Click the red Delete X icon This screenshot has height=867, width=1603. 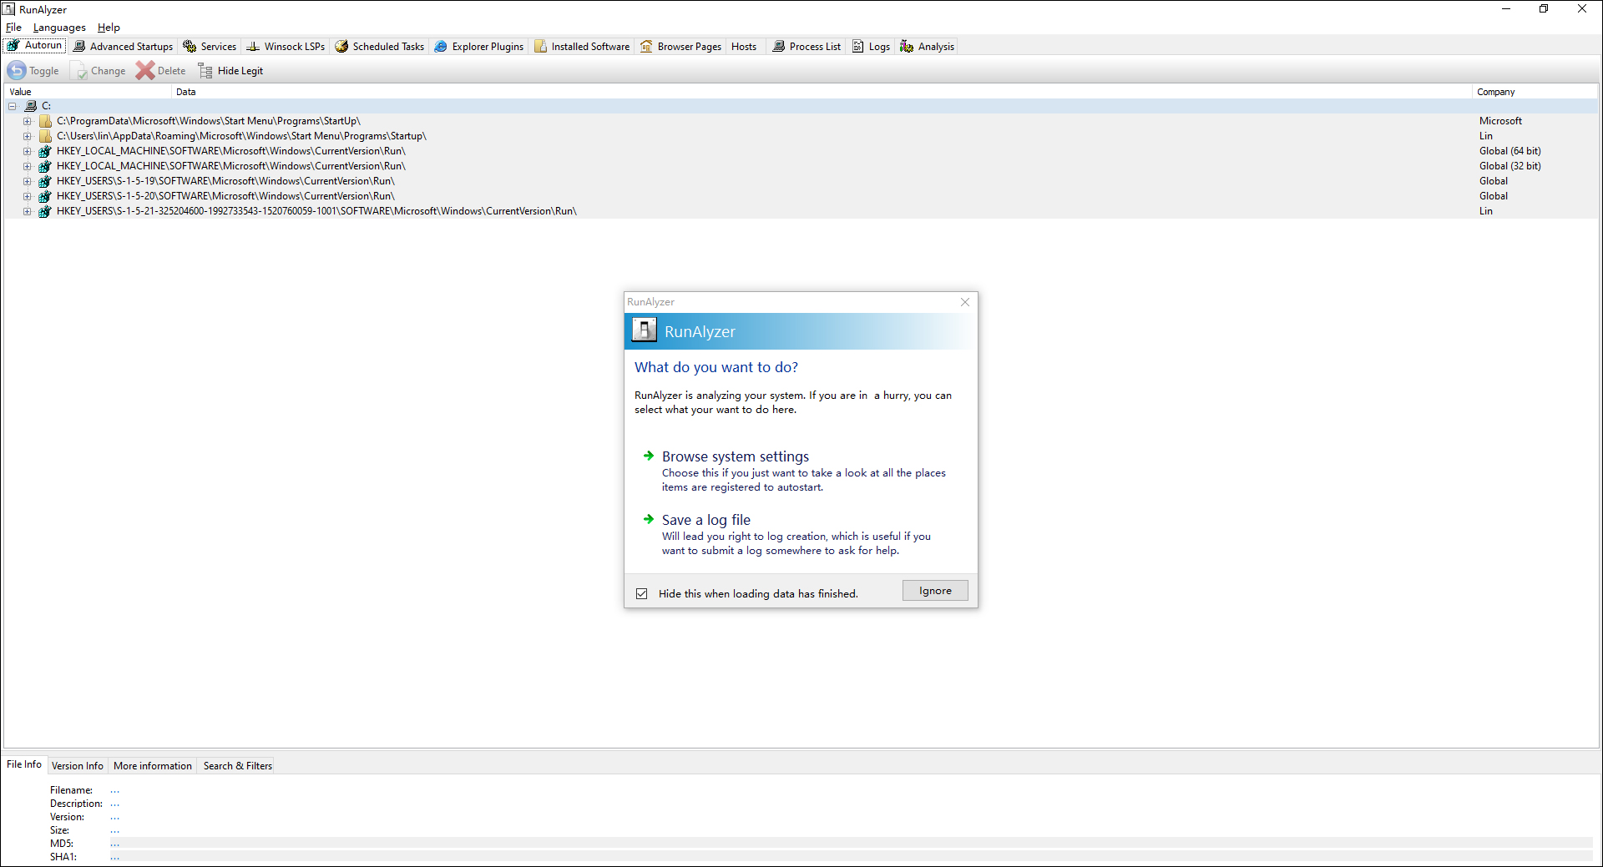point(145,71)
